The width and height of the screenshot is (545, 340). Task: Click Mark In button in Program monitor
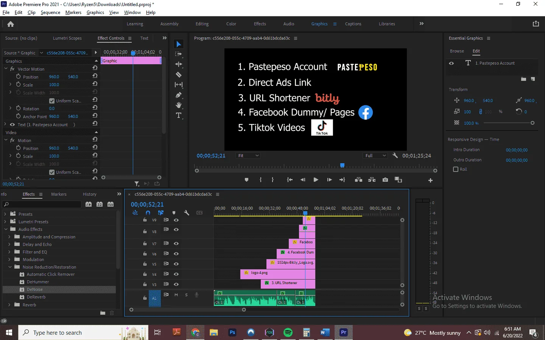pos(261,180)
